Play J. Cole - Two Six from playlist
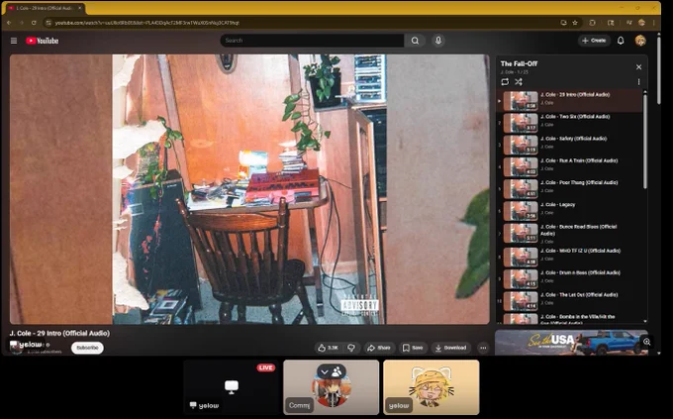Viewport: 673px width, 419px height. click(x=569, y=123)
